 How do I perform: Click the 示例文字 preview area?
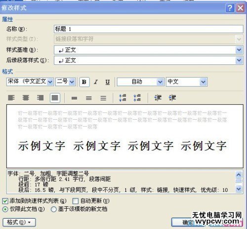coord(125,136)
